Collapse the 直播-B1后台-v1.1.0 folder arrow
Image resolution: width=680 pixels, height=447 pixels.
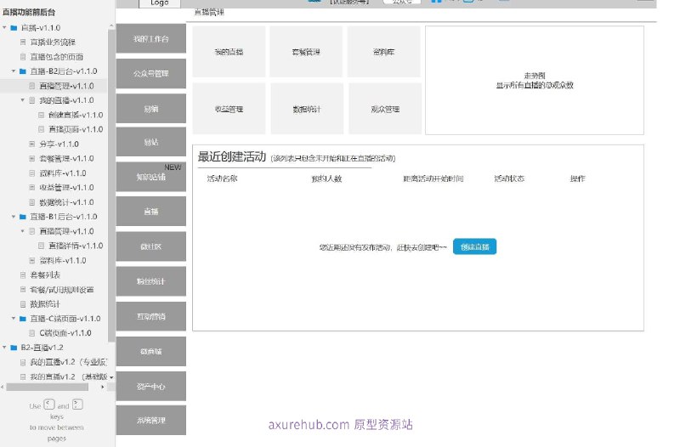coord(14,217)
